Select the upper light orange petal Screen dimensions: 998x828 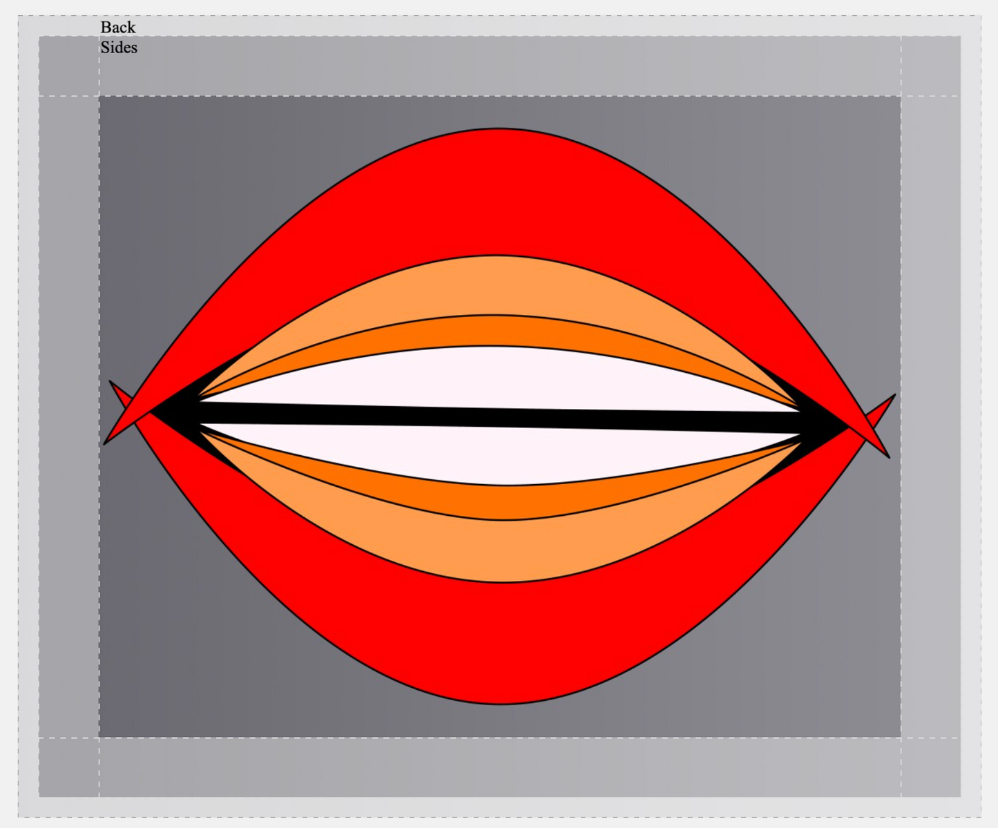[496, 285]
